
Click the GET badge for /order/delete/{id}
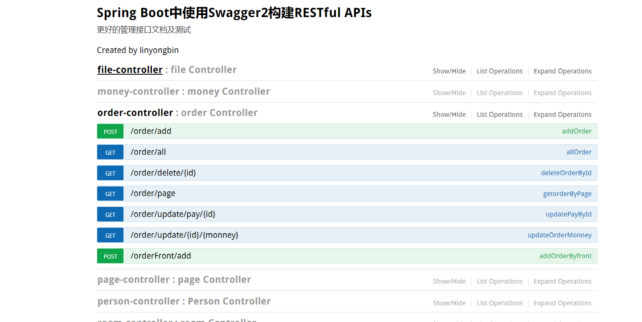[x=111, y=173]
